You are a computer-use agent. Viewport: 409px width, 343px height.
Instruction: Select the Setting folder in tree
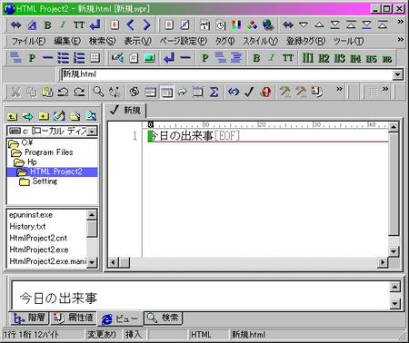pyautogui.click(x=45, y=181)
